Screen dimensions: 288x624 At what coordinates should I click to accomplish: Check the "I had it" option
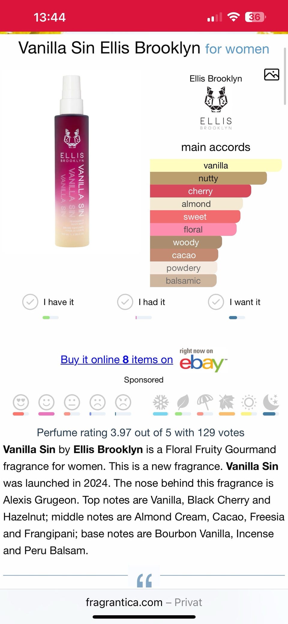click(125, 302)
